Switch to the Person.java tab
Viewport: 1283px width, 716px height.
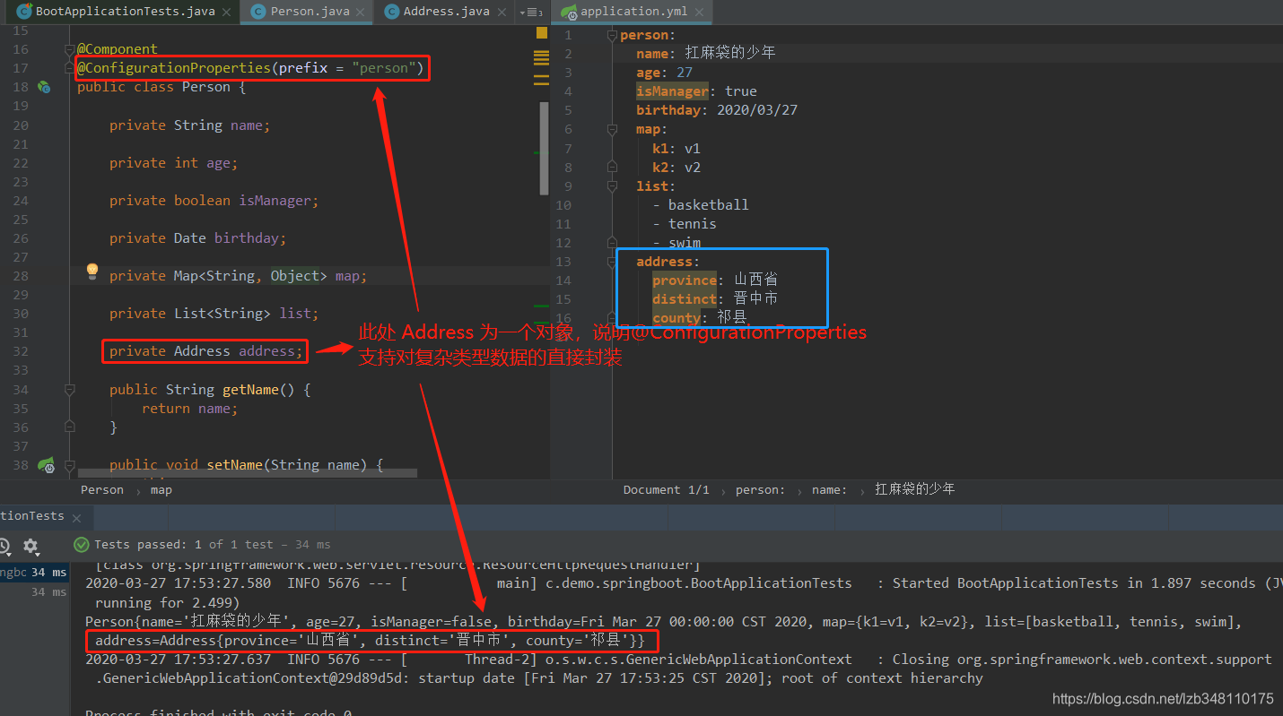pyautogui.click(x=310, y=12)
